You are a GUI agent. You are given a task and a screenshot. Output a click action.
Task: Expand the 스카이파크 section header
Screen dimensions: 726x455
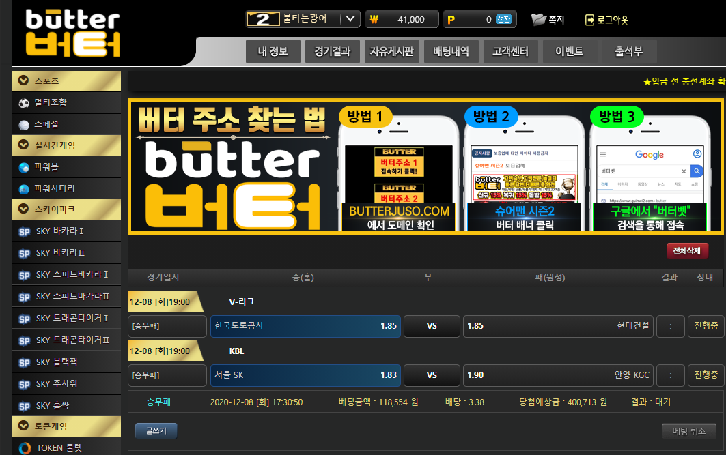[23, 209]
